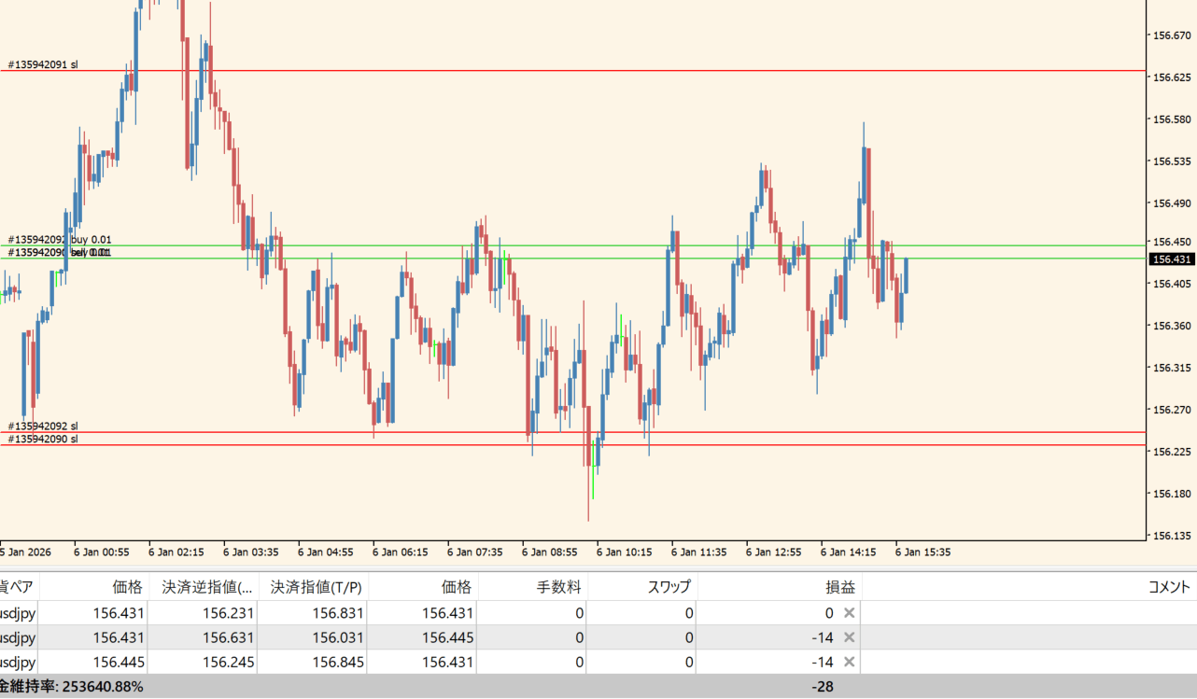Click the #135942092 buy 0.01 order label

coord(60,240)
